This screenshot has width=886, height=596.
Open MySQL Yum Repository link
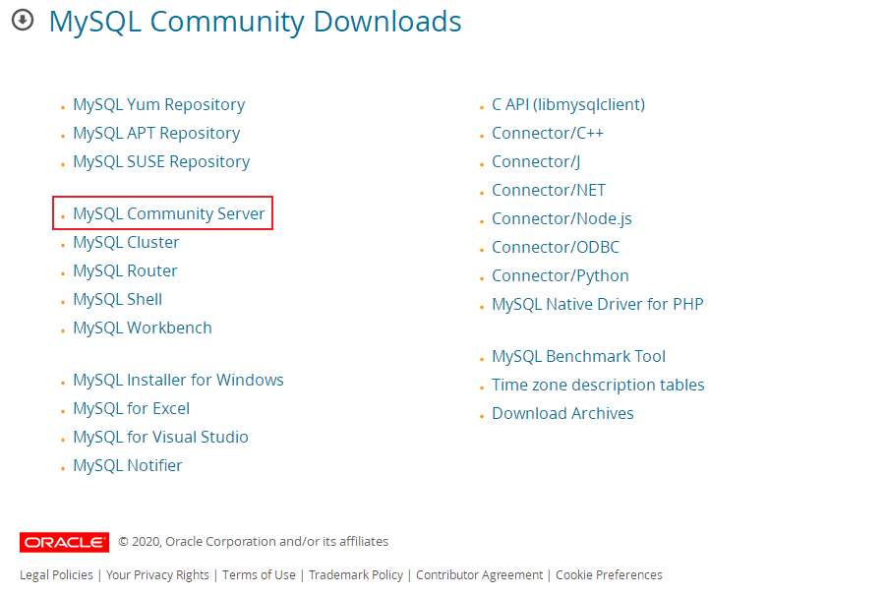pos(158,104)
